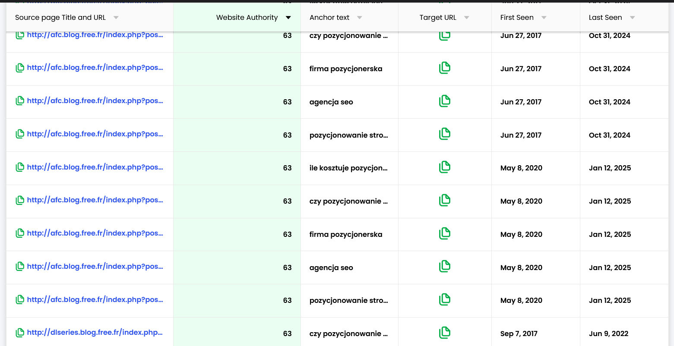Open Target URL icon for 'agencja seo' first seen Jun 27, 2017

coord(444,101)
